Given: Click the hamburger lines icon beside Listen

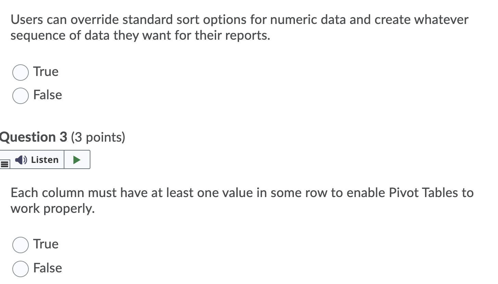Looking at the screenshot, I should [x=5, y=164].
